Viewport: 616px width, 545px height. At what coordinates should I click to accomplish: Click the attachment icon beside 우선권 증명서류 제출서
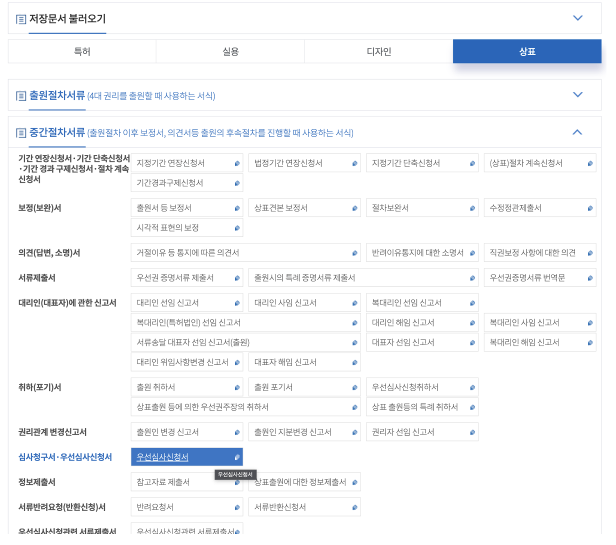(x=236, y=277)
